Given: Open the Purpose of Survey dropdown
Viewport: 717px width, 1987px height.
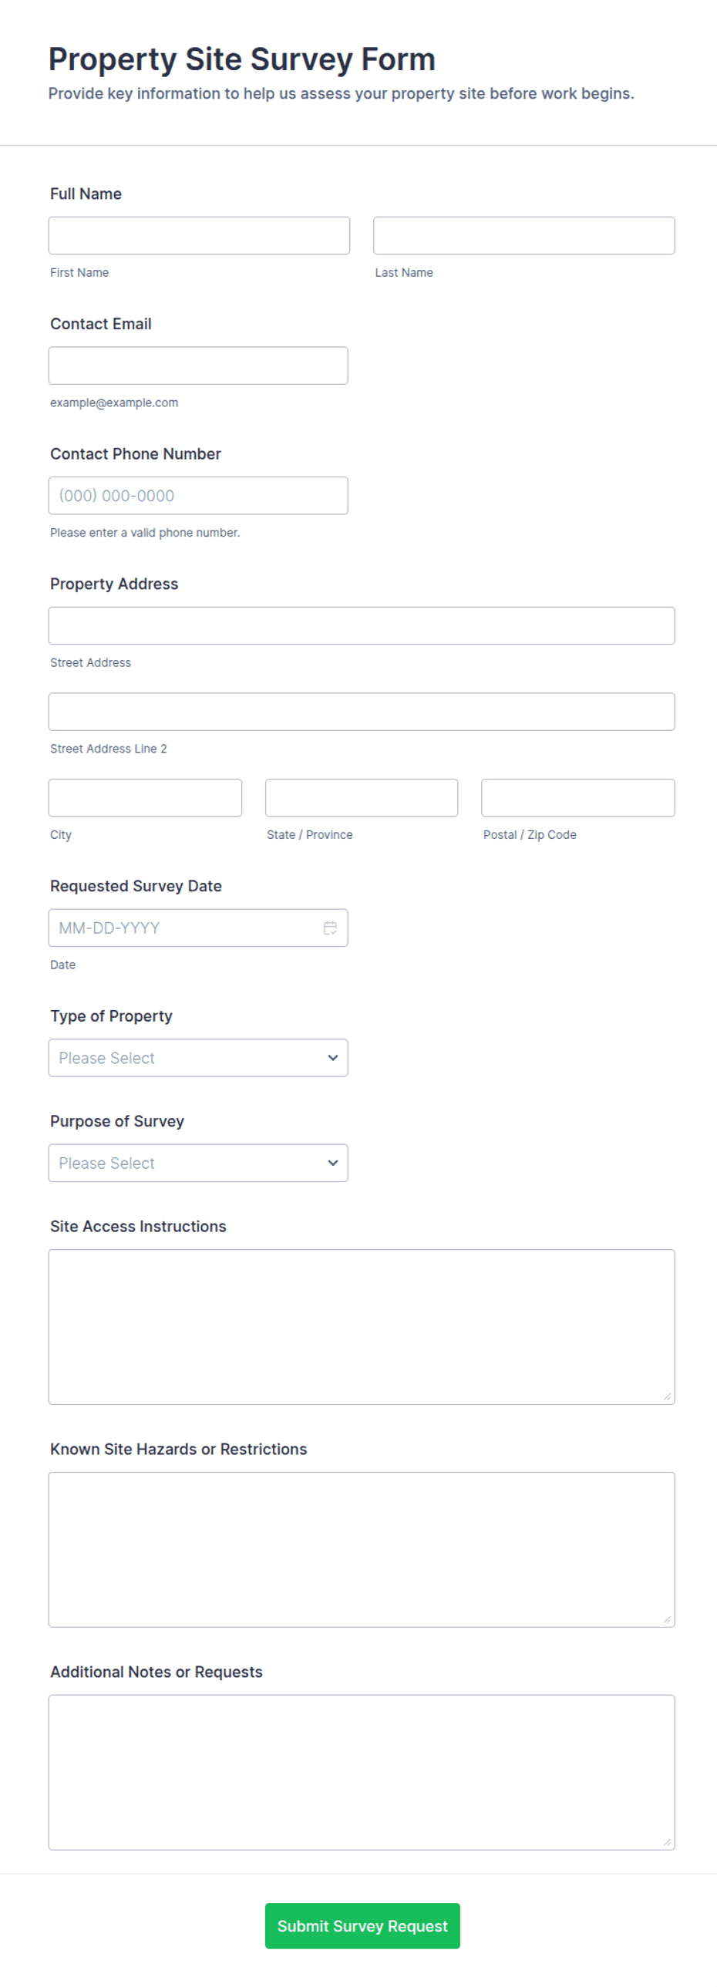Looking at the screenshot, I should pyautogui.click(x=198, y=1163).
